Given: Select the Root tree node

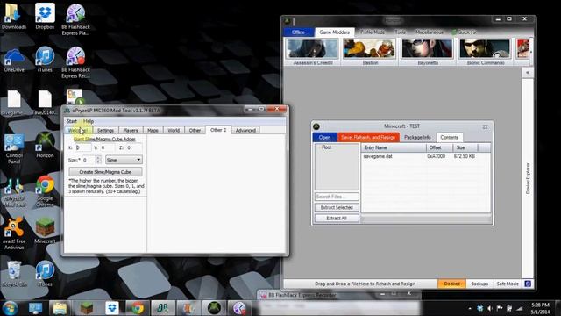Looking at the screenshot, I should coord(326,147).
